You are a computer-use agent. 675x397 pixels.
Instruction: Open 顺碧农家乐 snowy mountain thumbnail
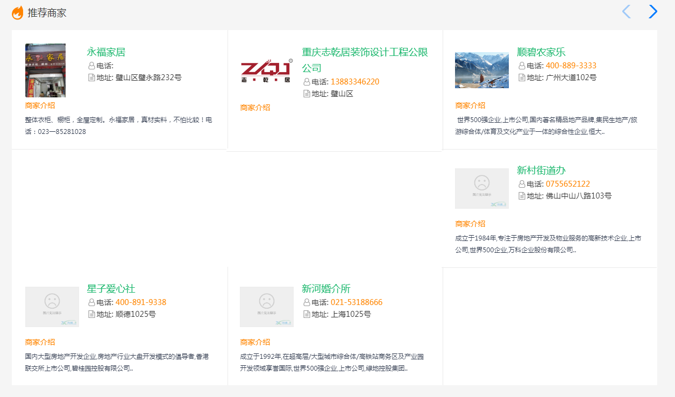(481, 70)
